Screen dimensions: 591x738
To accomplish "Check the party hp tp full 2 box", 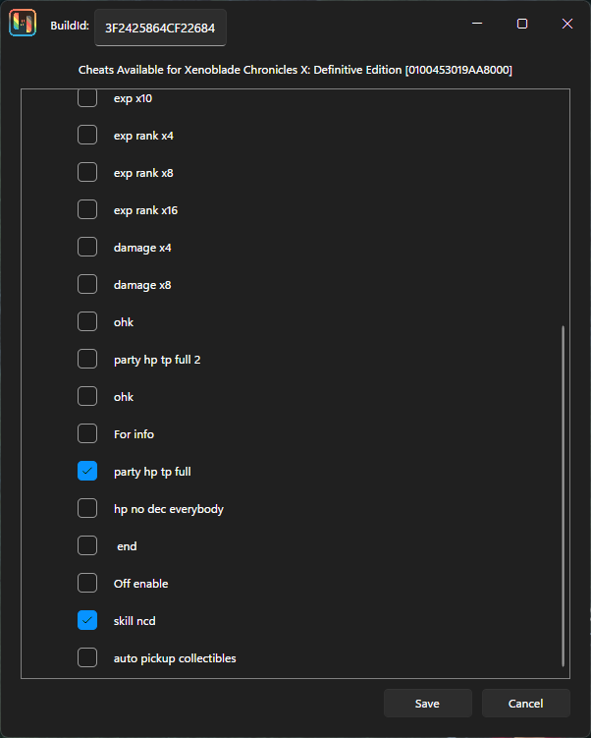I will coord(87,359).
